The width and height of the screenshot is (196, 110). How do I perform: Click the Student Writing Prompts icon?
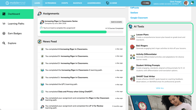pyautogui.click(x=133, y=68)
